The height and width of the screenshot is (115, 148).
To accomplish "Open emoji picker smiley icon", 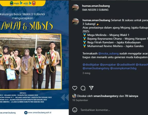I will [x=75, y=110].
